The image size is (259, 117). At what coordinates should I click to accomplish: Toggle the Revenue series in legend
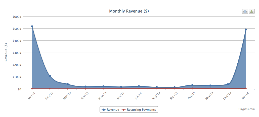[110, 110]
